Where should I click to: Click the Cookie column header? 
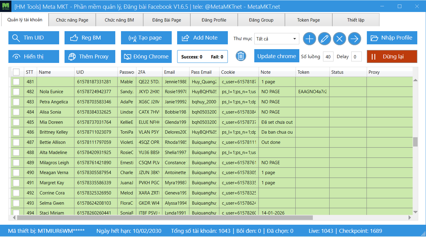239,72
